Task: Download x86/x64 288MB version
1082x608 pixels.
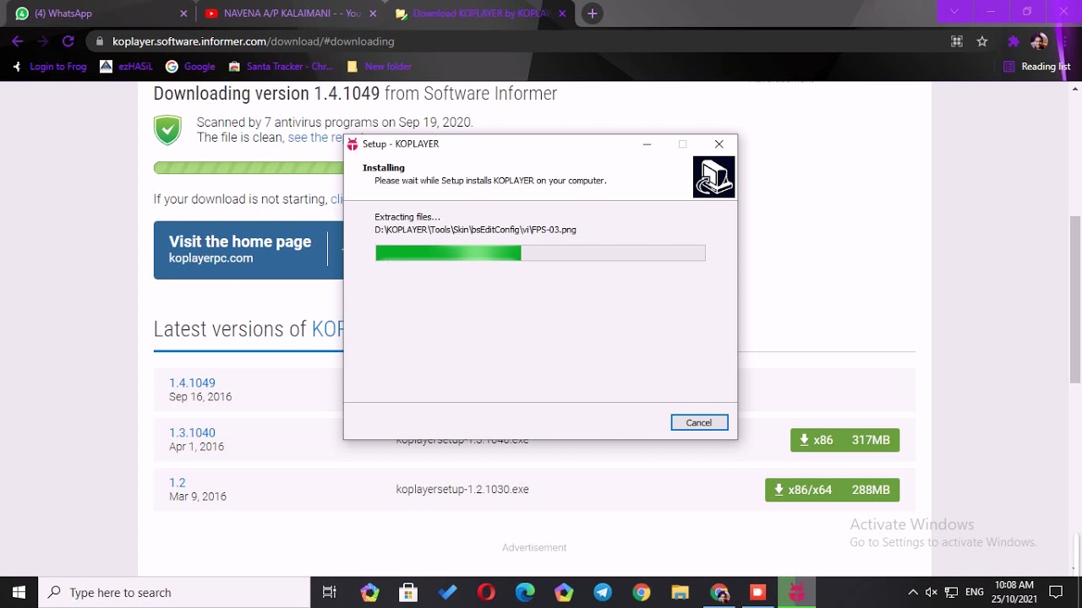Action: pos(832,490)
